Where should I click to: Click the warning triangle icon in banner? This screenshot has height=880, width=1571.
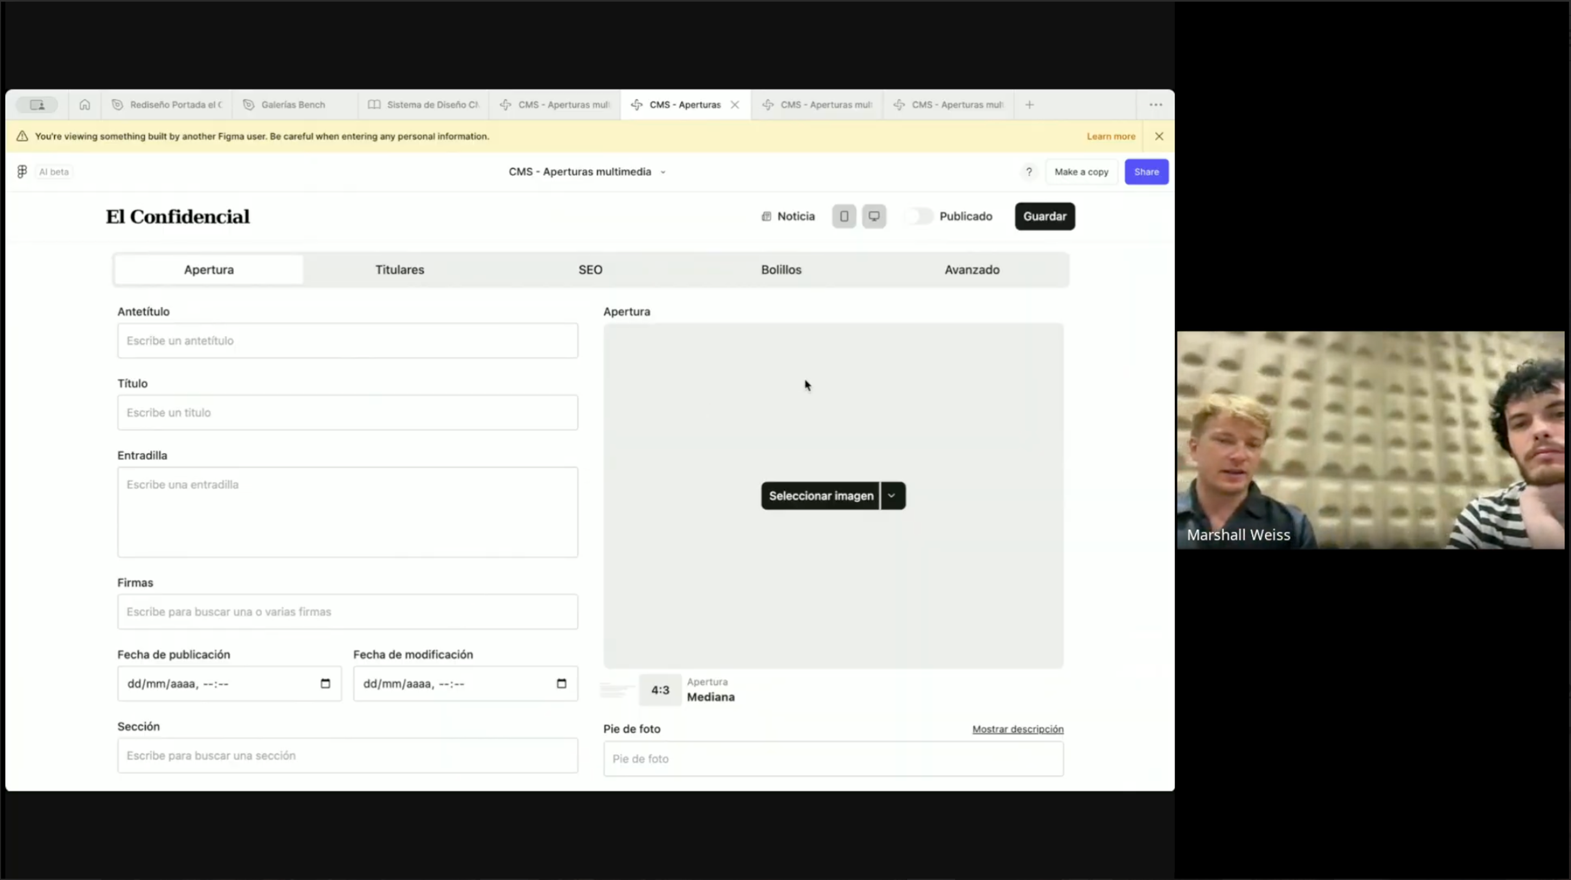coord(22,137)
